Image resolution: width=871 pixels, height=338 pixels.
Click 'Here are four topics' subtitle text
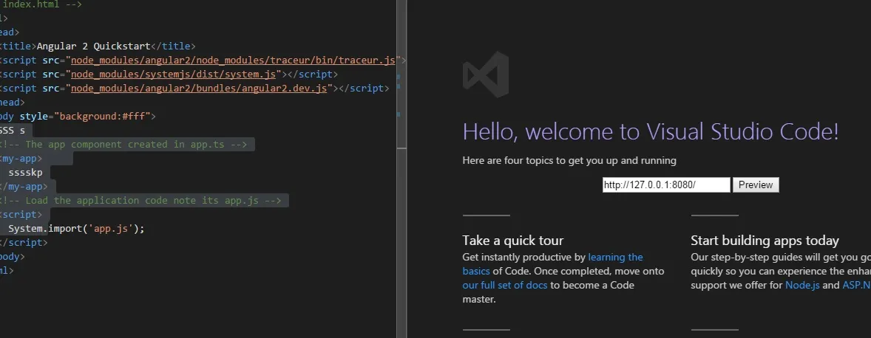pos(569,161)
